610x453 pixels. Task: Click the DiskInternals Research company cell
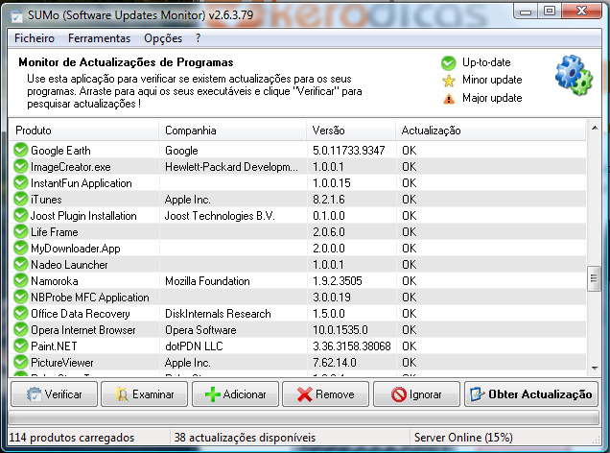(x=218, y=314)
